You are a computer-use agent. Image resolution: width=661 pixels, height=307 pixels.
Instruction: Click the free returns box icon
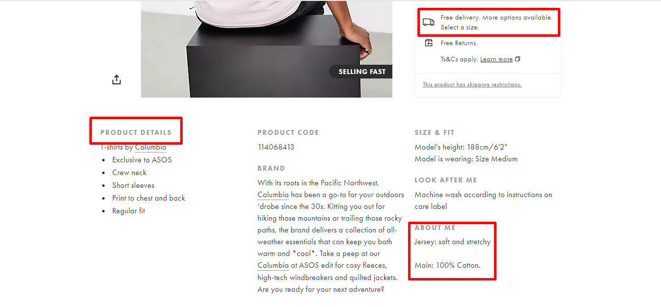pyautogui.click(x=429, y=43)
